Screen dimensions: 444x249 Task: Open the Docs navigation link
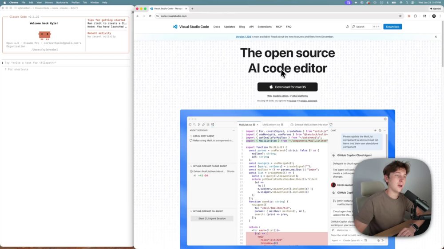[x=217, y=27]
